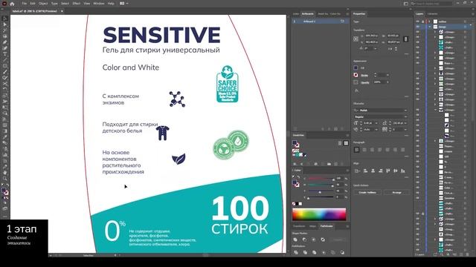Click the Fill color swatch in Appearance
476x267 pixels.
pos(356,67)
